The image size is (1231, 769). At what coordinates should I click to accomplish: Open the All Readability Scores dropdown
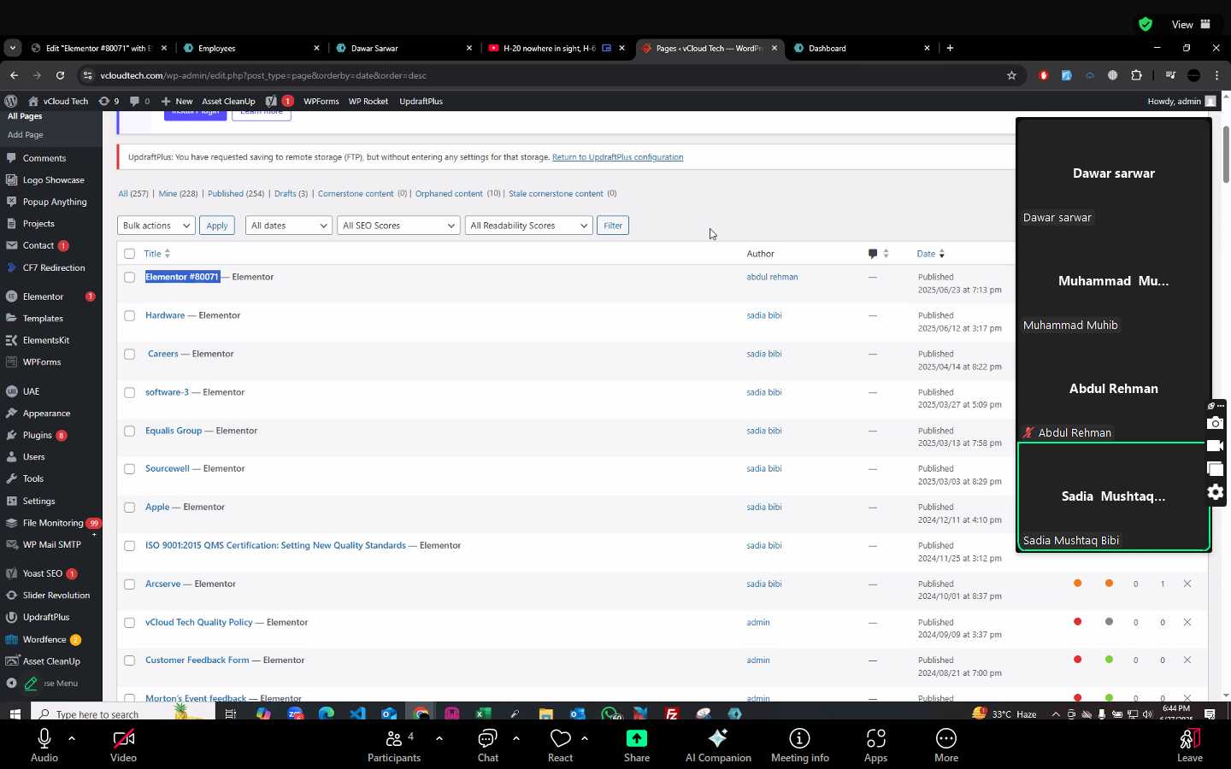click(x=528, y=226)
